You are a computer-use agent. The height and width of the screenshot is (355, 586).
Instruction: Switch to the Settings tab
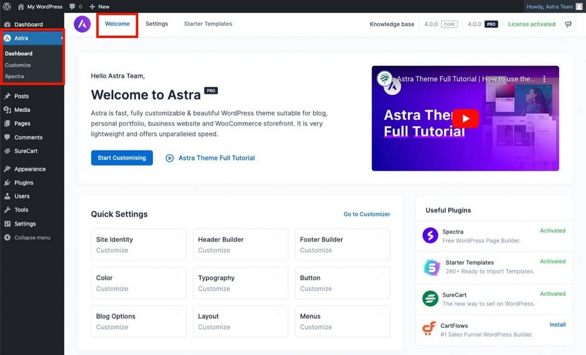pos(156,24)
